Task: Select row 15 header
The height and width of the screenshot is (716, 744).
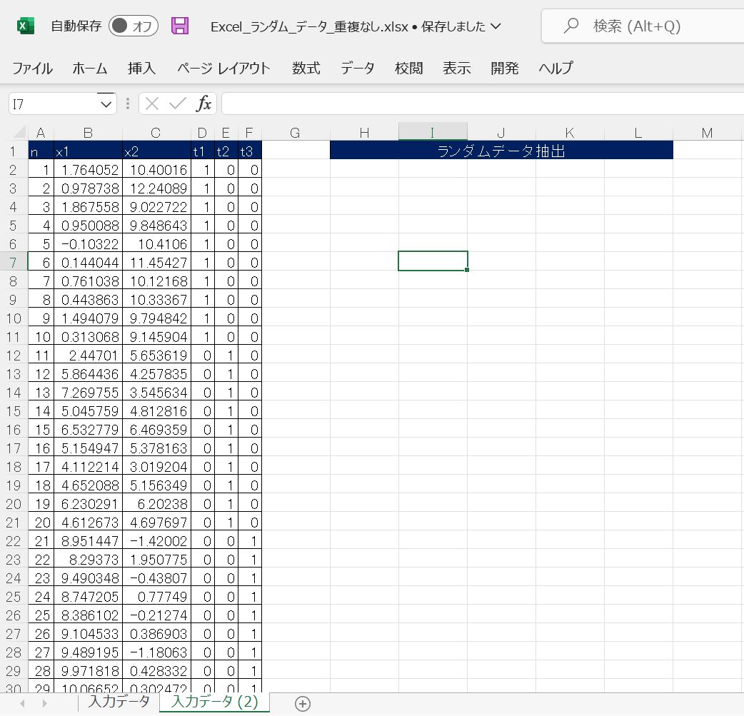Action: pyautogui.click(x=14, y=411)
